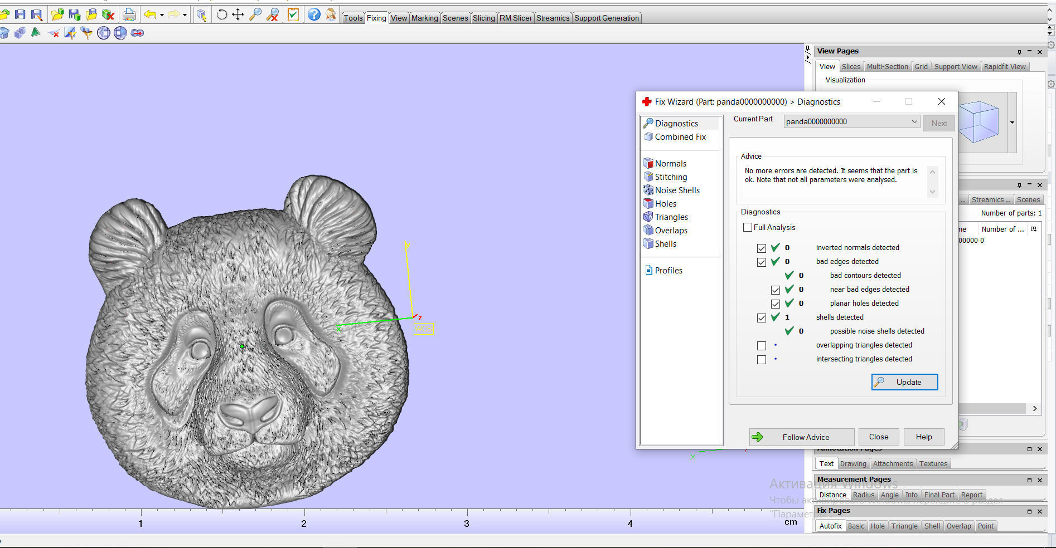The image size is (1056, 548).
Task: Choose the Pan four-arrow tool
Action: (238, 14)
